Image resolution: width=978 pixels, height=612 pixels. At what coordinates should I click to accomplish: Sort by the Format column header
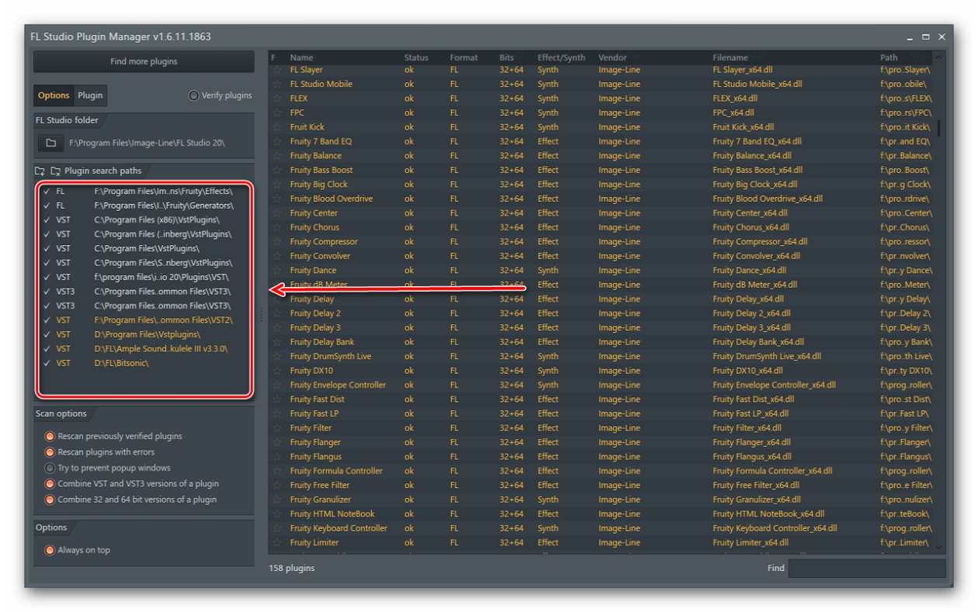point(463,57)
